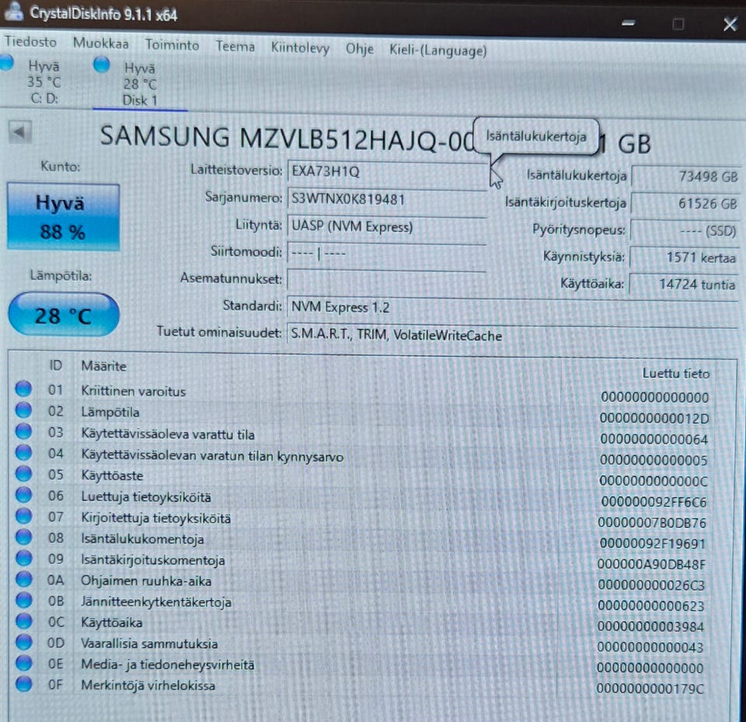This screenshot has width=746, height=722.
Task: Open the Ohje menu
Action: pyautogui.click(x=360, y=48)
